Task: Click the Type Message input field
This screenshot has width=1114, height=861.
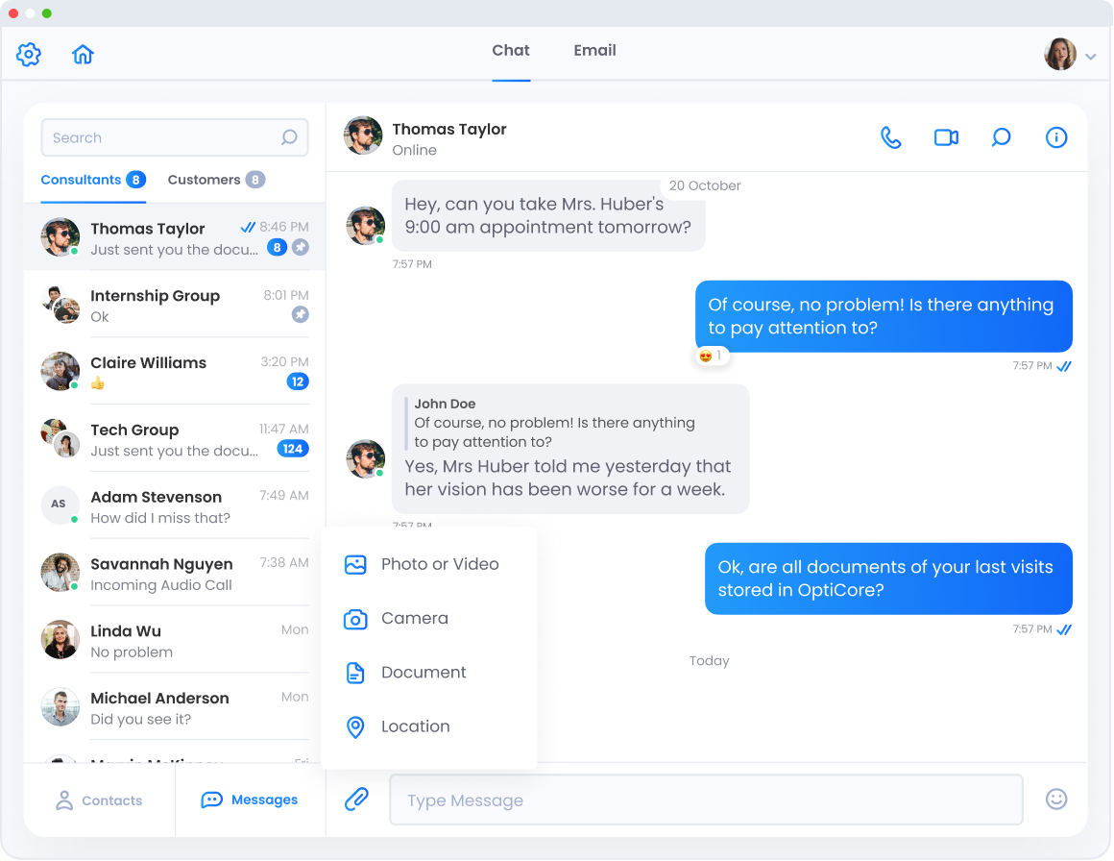Action: (706, 799)
